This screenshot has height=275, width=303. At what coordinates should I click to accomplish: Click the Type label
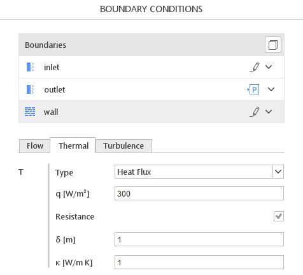point(64,172)
